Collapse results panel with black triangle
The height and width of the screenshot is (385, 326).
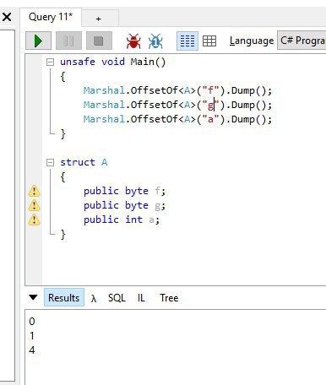click(33, 297)
